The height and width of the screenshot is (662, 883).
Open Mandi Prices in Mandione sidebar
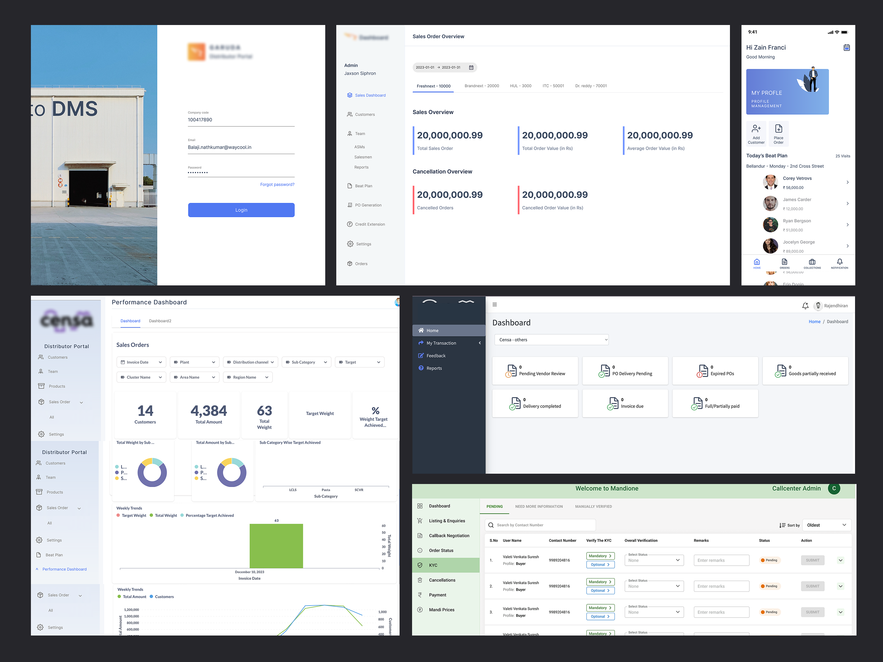446,610
